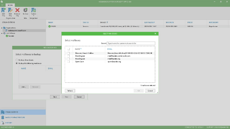
Task: Check the Spam Spam mailbox checkbox
Action: (69, 62)
